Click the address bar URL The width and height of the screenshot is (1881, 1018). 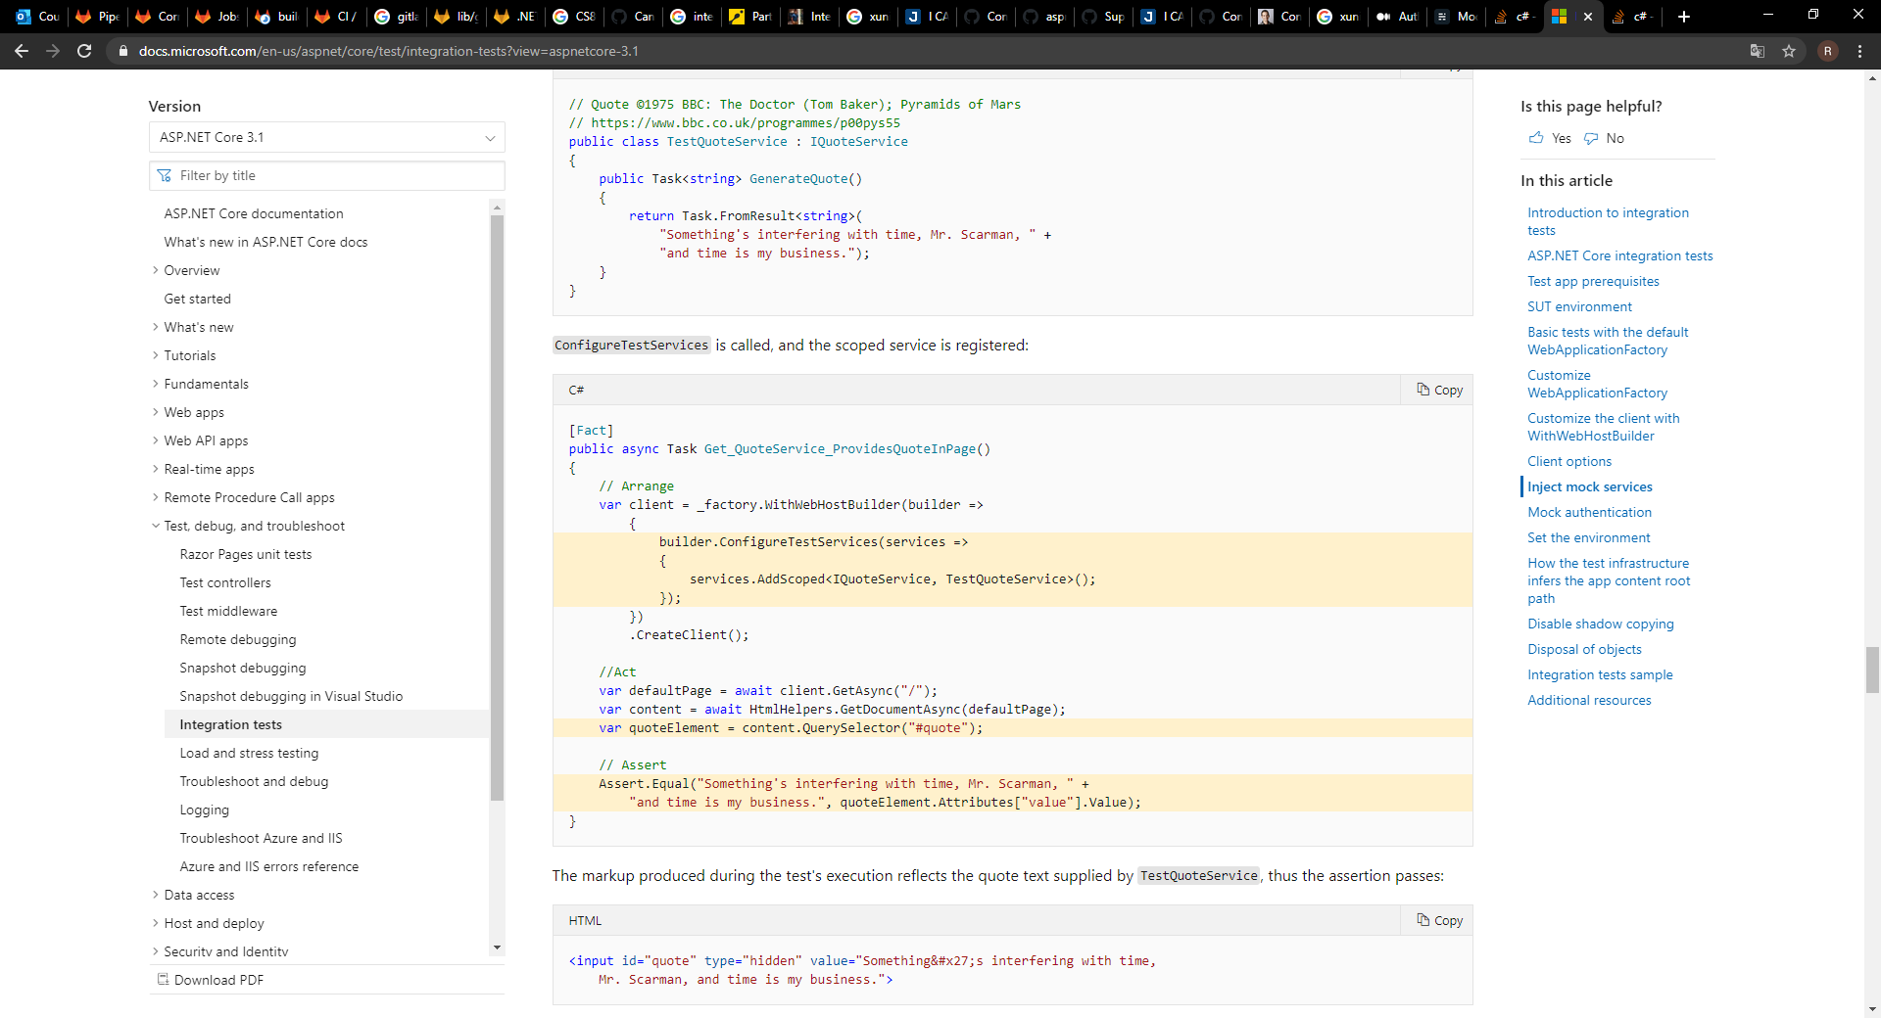pyautogui.click(x=389, y=51)
